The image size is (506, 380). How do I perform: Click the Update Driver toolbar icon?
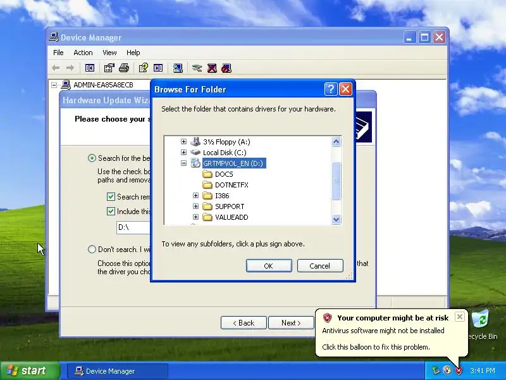[197, 68]
